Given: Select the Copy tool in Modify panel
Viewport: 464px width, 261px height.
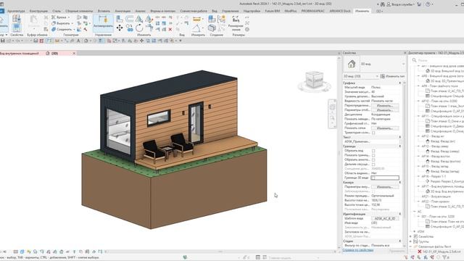Looking at the screenshot, I should click(129, 28).
